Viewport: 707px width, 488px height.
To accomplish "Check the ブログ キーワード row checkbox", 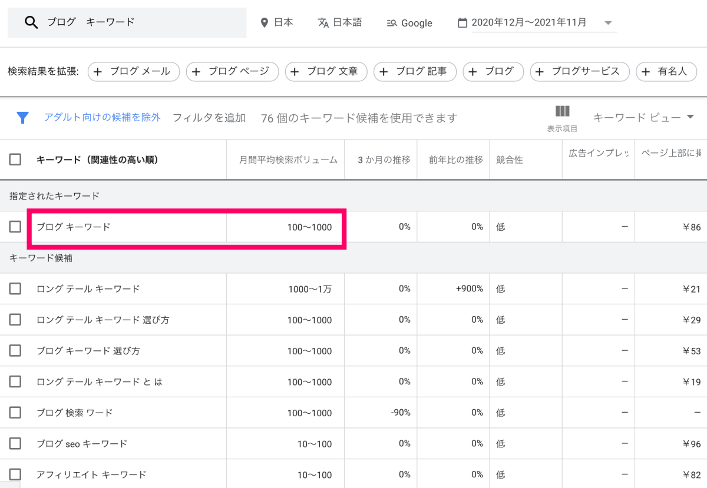I will (15, 227).
